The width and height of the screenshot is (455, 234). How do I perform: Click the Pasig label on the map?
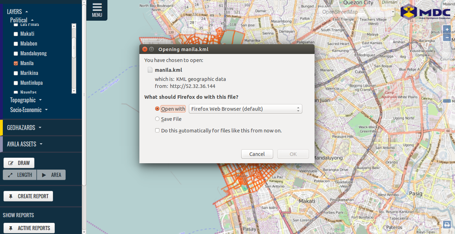click(x=415, y=193)
